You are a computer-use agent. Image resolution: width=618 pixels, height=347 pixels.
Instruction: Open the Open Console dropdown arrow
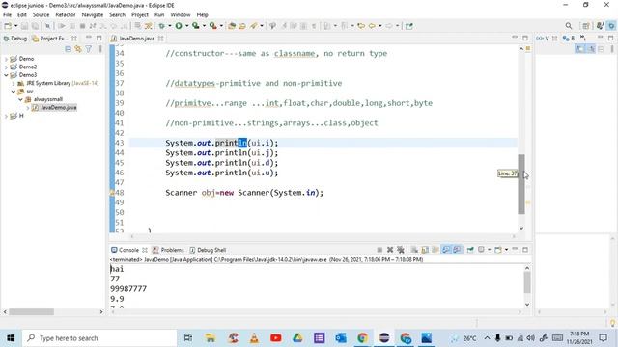click(x=506, y=250)
